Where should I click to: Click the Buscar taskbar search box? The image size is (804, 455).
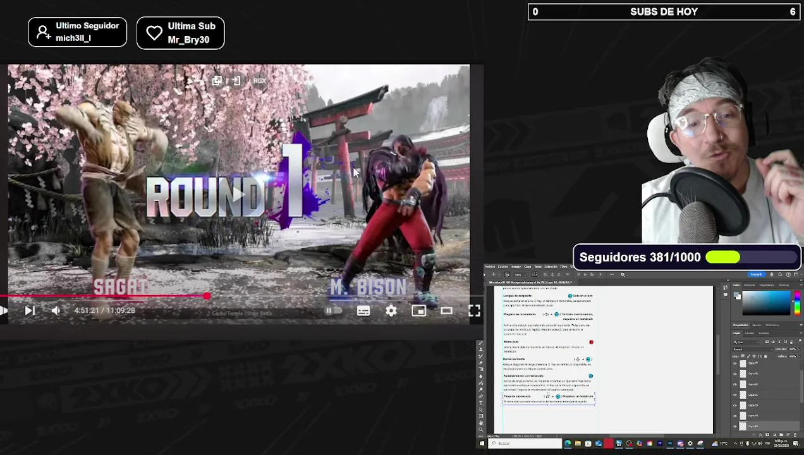click(524, 444)
